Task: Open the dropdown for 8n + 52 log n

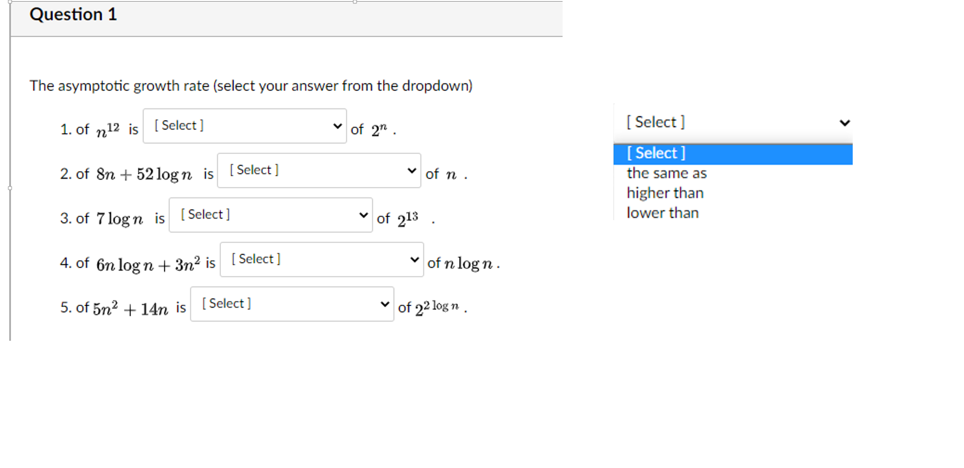Action: coord(318,170)
